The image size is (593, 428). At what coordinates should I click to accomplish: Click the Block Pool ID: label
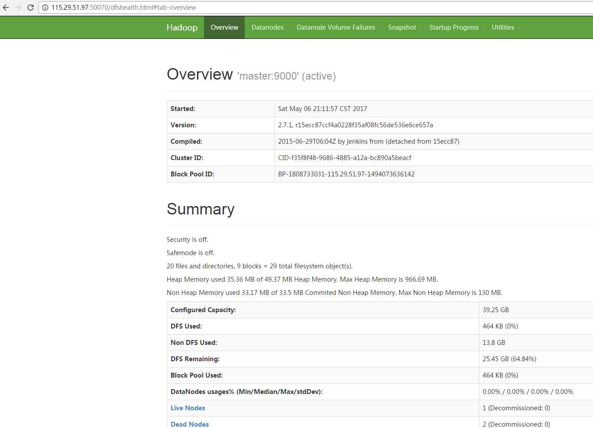(192, 174)
